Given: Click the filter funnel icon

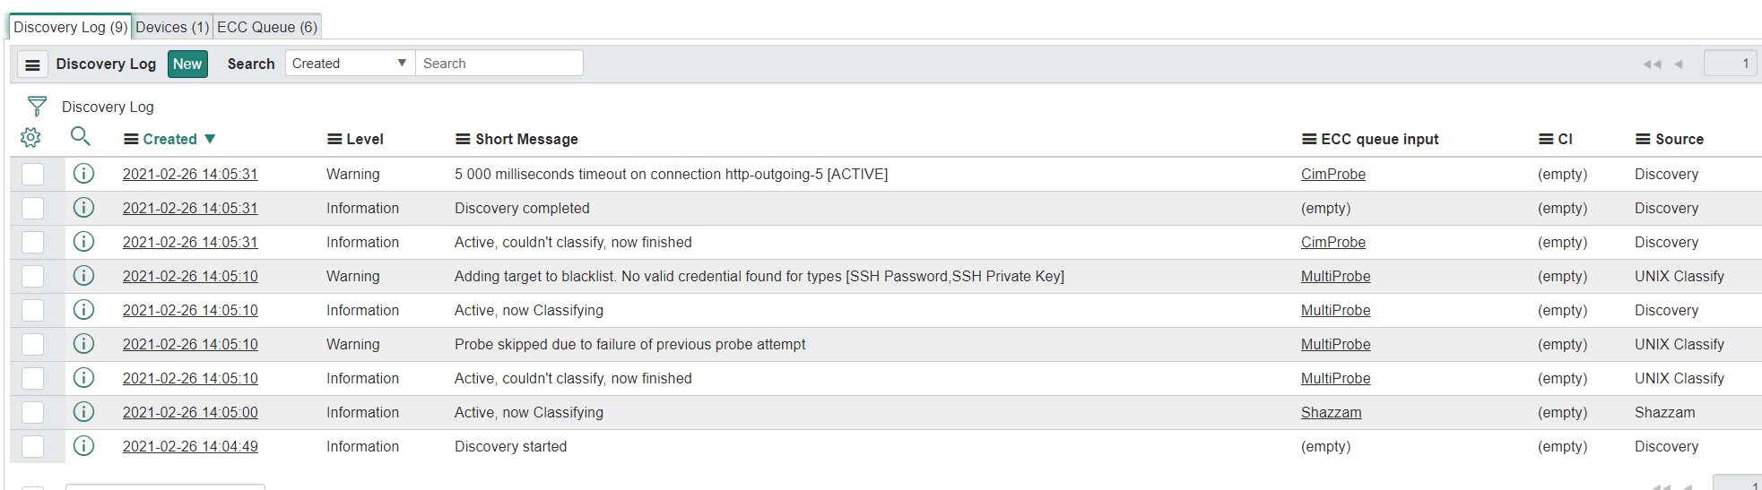Looking at the screenshot, I should click(x=37, y=107).
